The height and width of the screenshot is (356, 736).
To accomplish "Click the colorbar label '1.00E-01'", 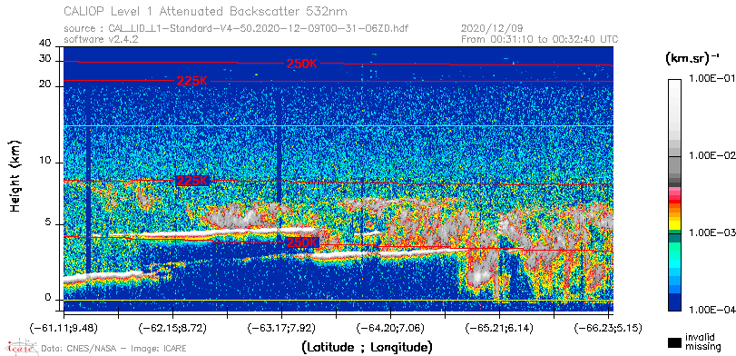I will point(712,78).
